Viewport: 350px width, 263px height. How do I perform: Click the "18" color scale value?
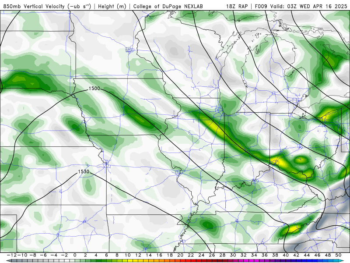170,255
